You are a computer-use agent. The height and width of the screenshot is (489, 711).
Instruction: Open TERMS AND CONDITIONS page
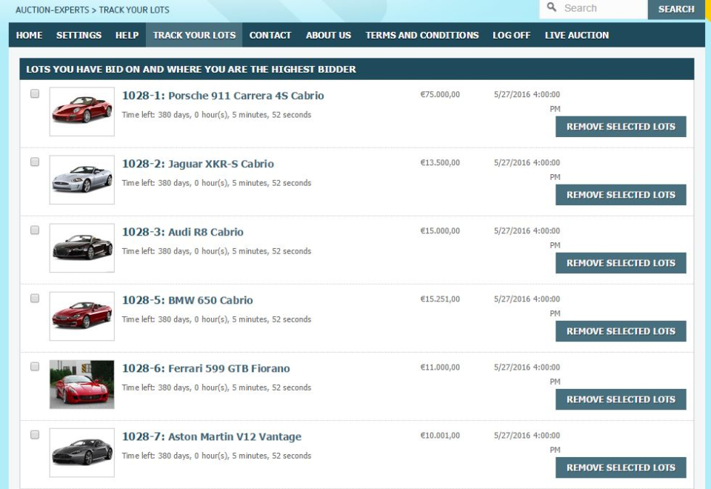pos(422,35)
